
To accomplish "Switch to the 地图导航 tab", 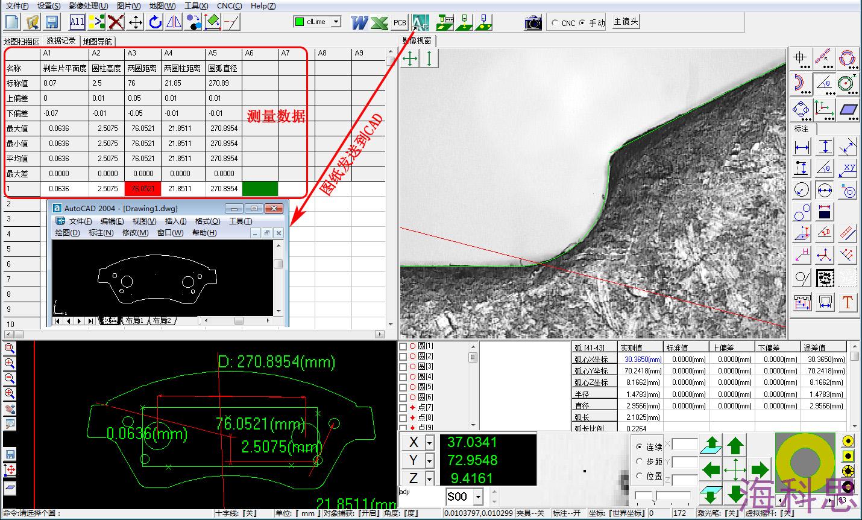I will pos(97,42).
